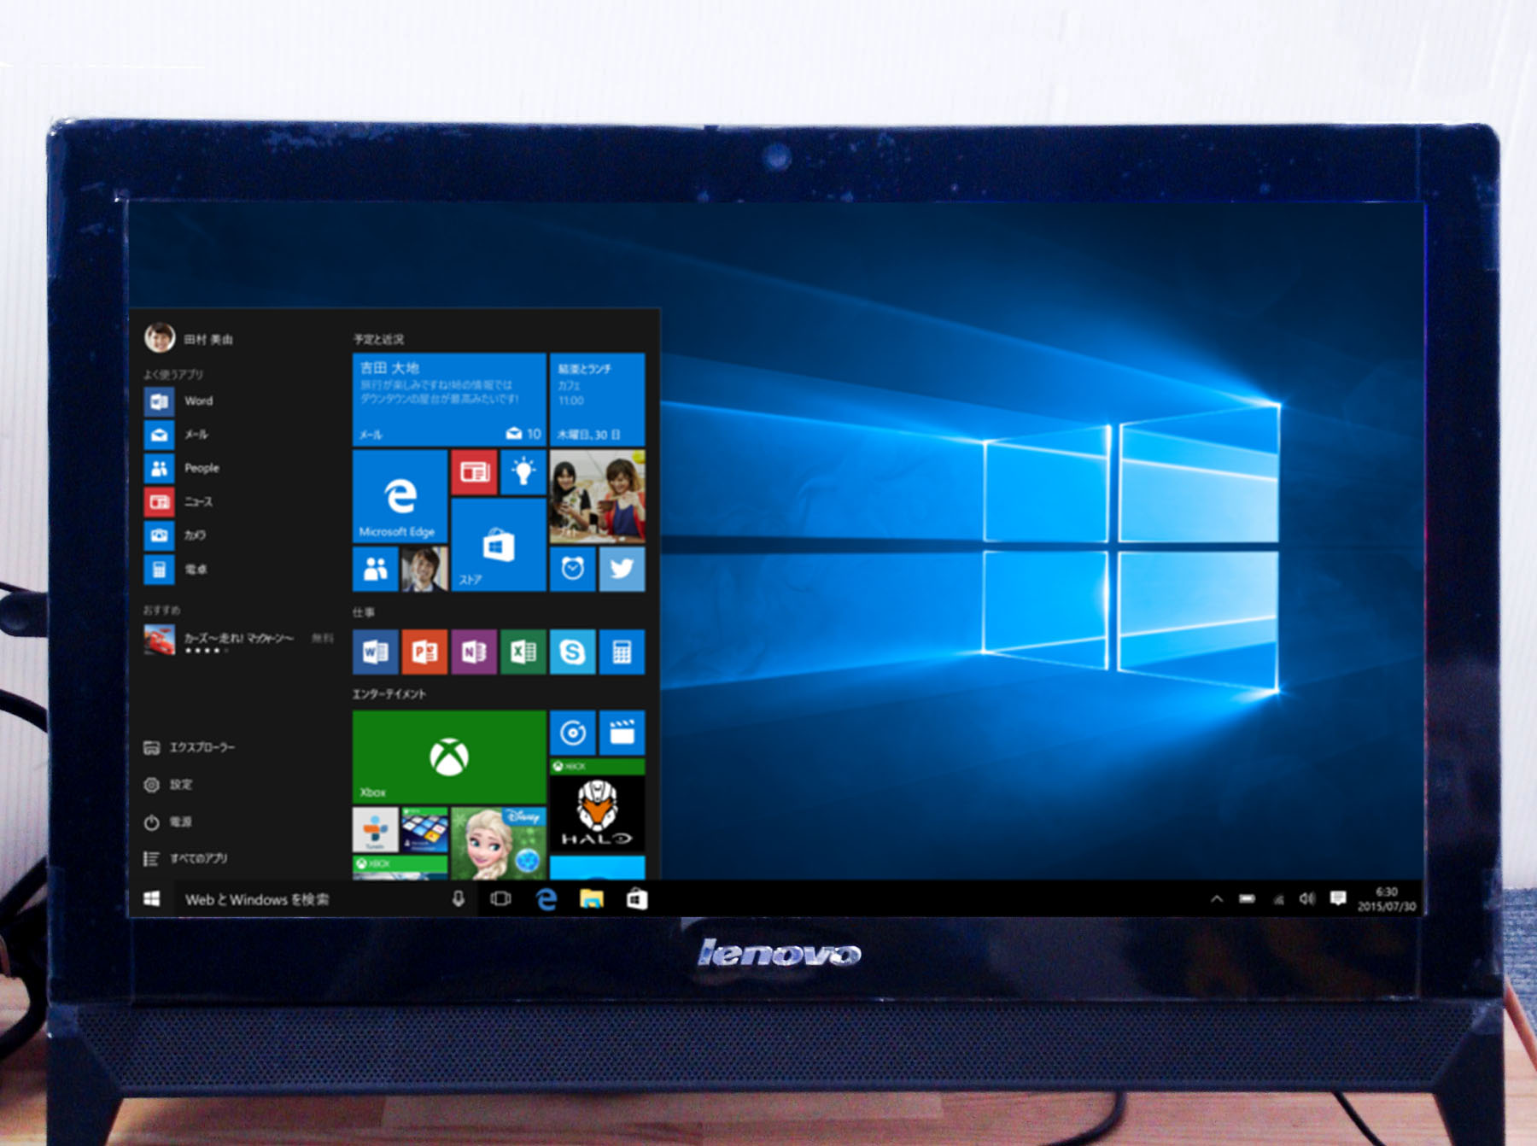The image size is (1537, 1146).
Task: Click the battery icon in system tray
Action: pos(1247,899)
